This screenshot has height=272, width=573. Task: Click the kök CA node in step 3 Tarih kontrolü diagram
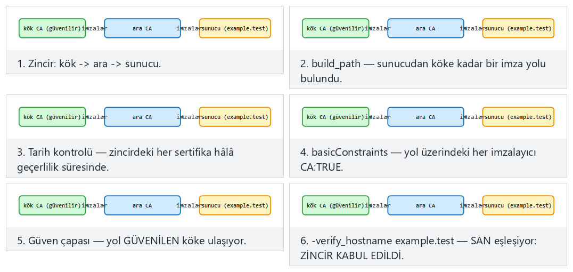(52, 117)
